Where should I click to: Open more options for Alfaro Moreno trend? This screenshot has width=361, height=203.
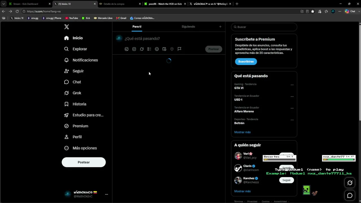click(x=292, y=108)
